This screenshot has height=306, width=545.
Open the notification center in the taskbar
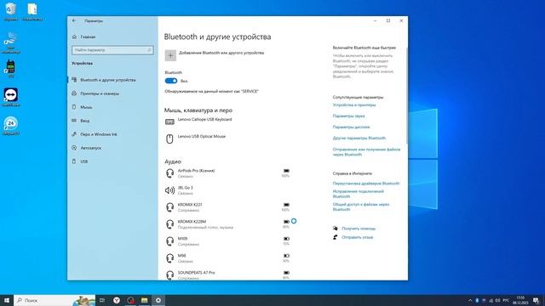536,300
